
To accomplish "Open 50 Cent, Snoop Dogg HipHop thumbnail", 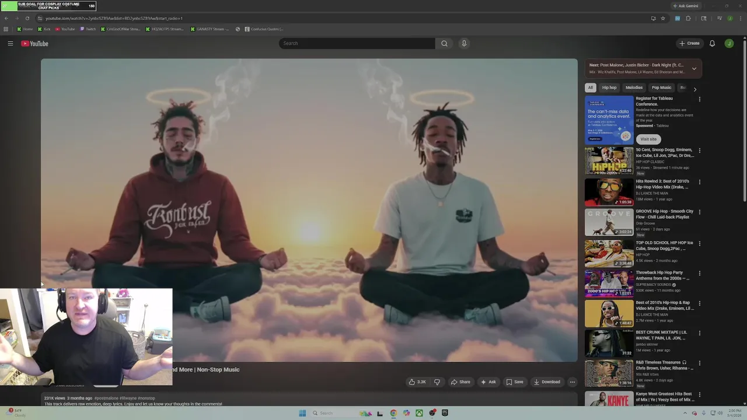I will coord(609,161).
